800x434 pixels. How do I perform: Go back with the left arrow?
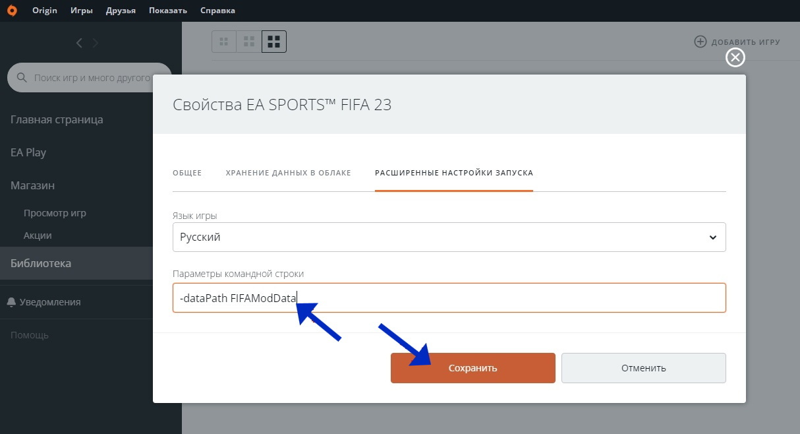[79, 43]
